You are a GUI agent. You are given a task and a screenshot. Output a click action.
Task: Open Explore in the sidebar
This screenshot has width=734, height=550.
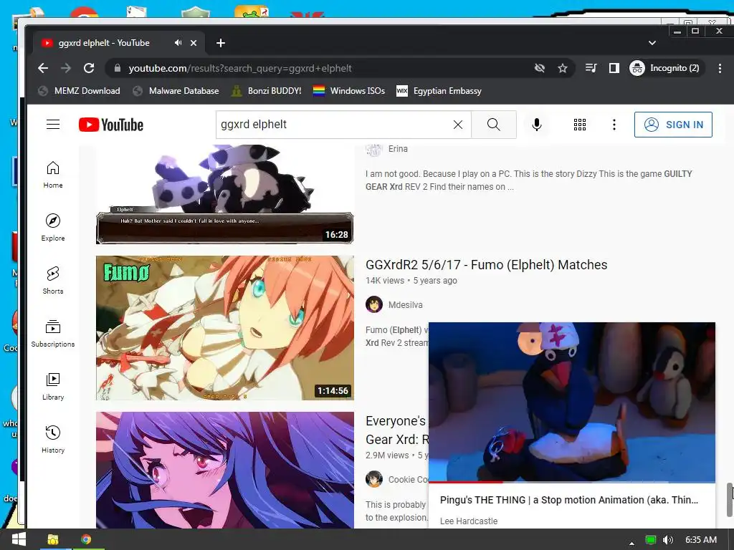[x=53, y=228]
